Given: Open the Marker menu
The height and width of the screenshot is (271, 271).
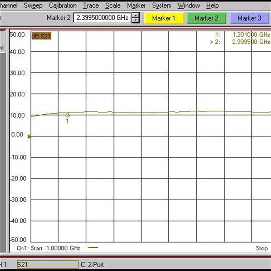Looking at the screenshot, I should (137, 5).
